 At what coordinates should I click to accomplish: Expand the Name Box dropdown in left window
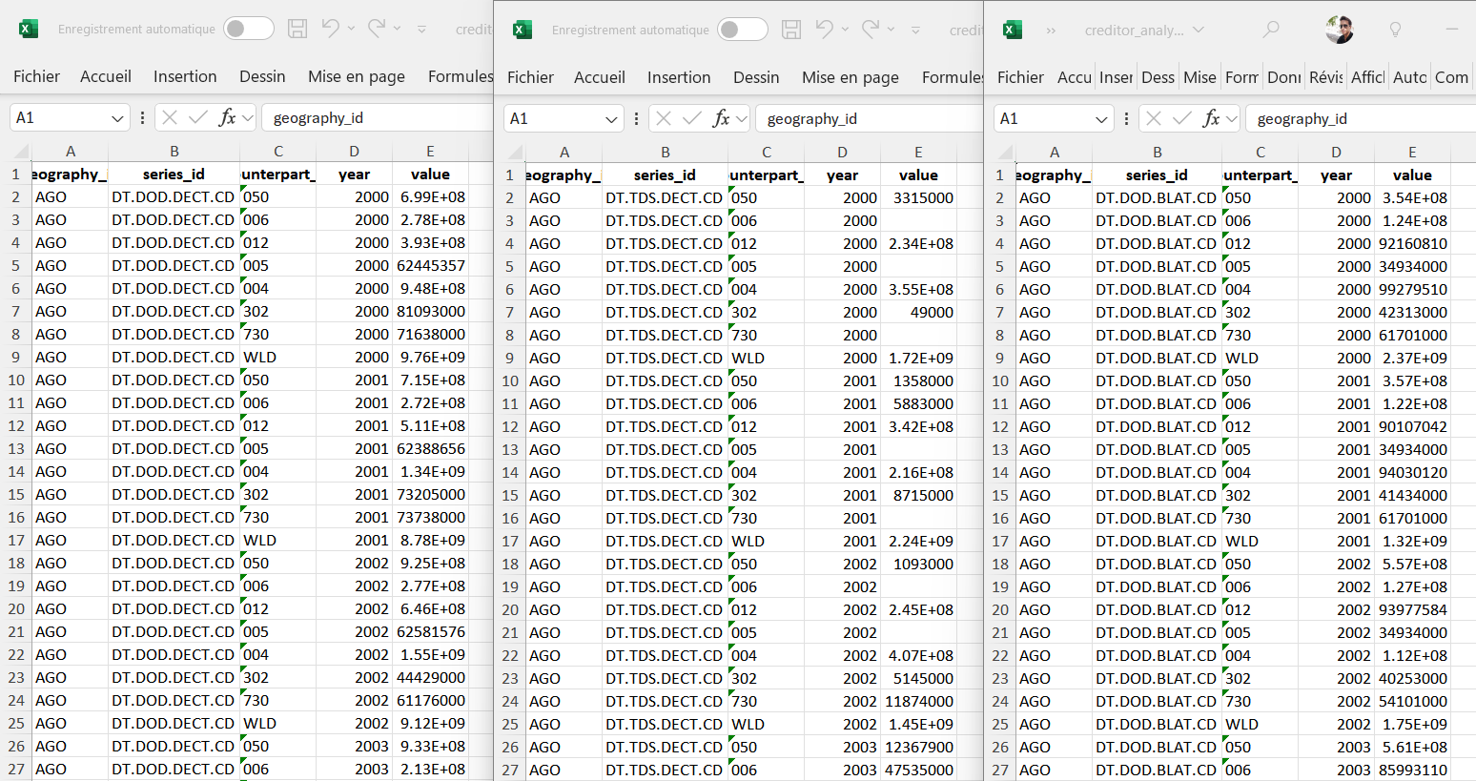[117, 118]
